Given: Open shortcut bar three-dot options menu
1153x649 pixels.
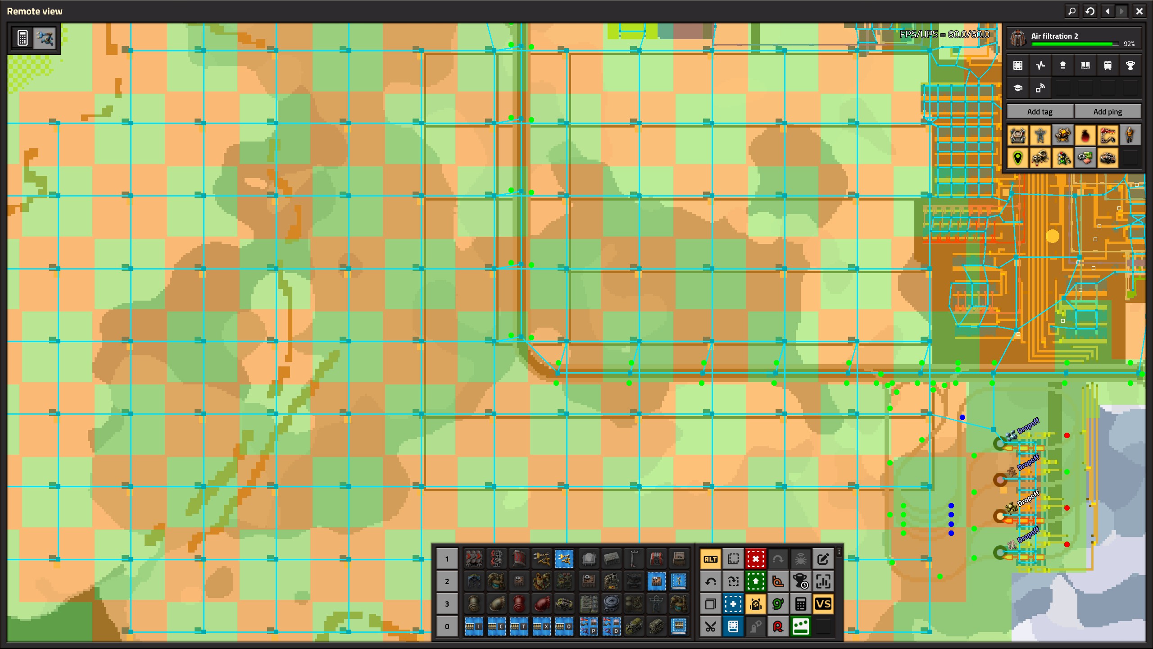Looking at the screenshot, I should tap(839, 552).
